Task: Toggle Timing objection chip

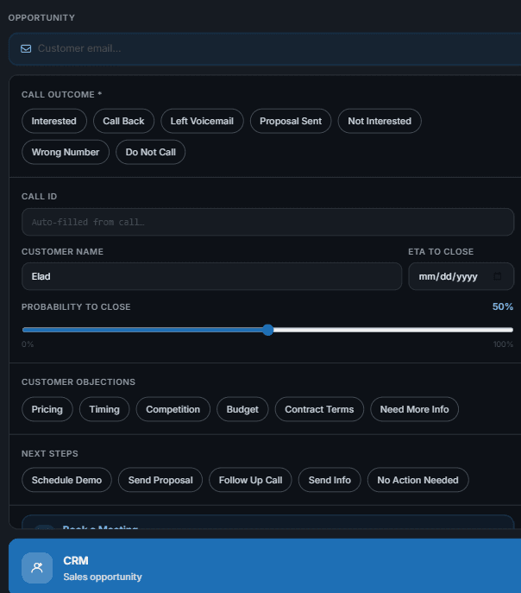Action: pos(104,409)
